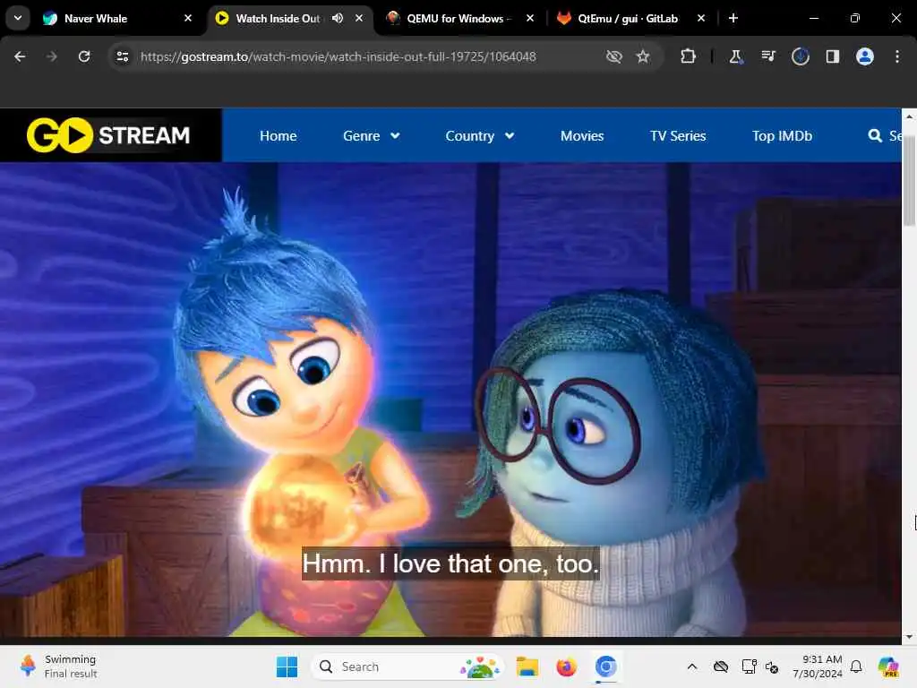Open a new browser tab

coord(733,18)
